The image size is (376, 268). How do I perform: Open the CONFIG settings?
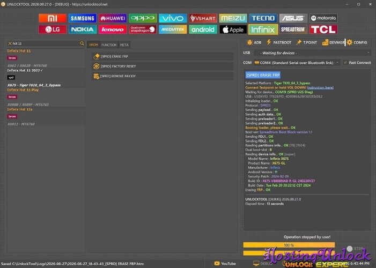pyautogui.click(x=357, y=42)
